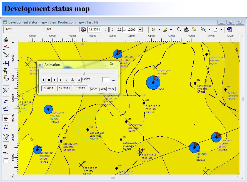
Task: Expand the sparkling document dropdown arrow
Action: click(209, 30)
